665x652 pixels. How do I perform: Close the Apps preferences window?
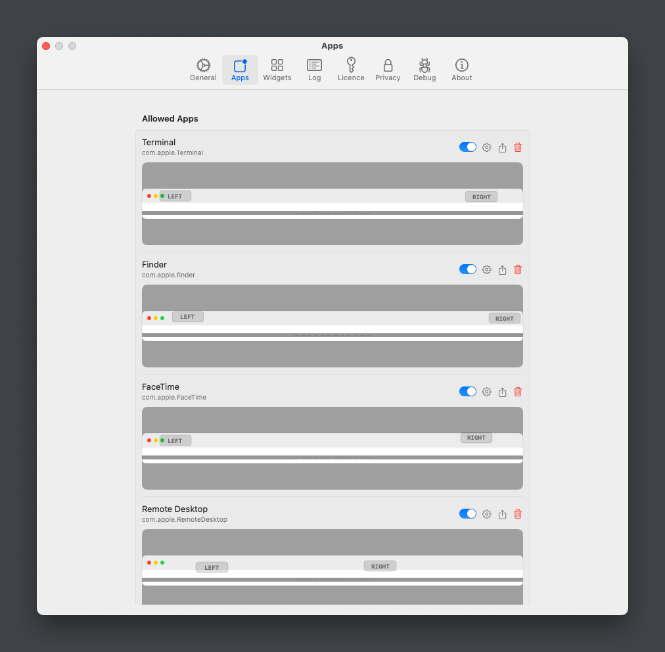(46, 46)
